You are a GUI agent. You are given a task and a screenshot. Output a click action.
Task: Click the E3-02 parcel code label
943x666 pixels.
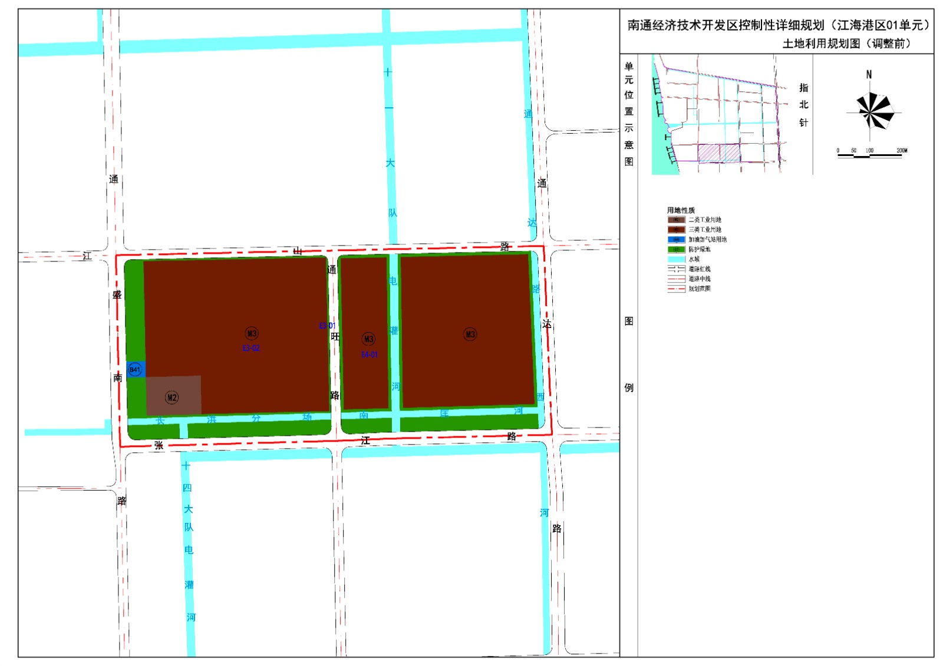coord(251,349)
